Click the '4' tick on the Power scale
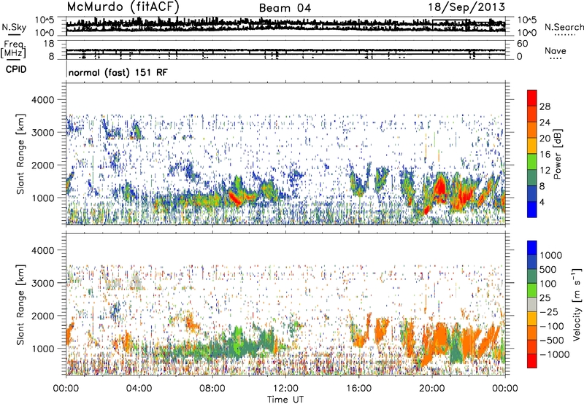This screenshot has height=404, width=584. 542,202
